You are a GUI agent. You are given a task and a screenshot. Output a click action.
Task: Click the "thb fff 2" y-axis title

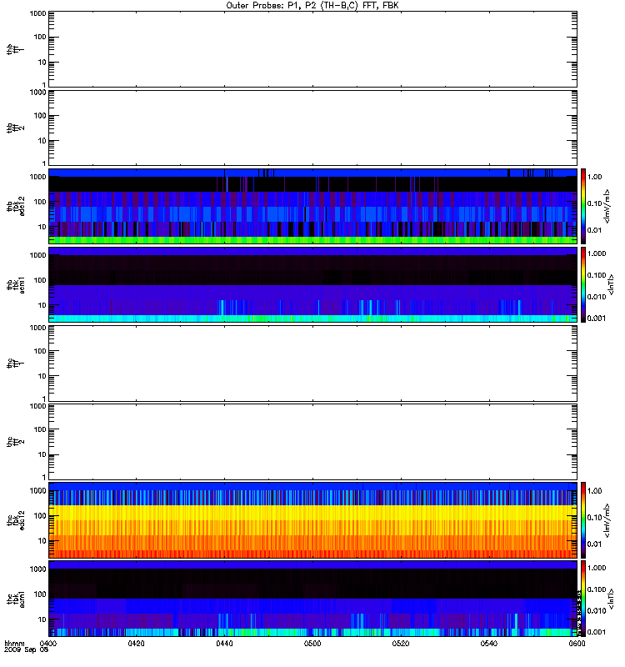tap(16, 128)
